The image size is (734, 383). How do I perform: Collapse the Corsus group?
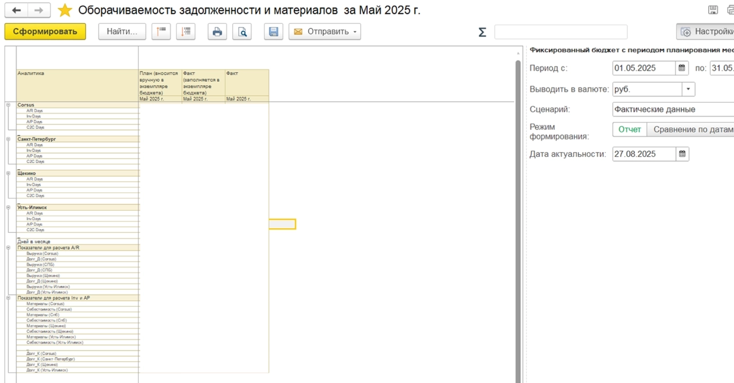click(8, 105)
